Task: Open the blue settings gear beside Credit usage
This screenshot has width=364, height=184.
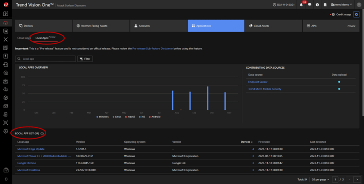Action: click(356, 15)
